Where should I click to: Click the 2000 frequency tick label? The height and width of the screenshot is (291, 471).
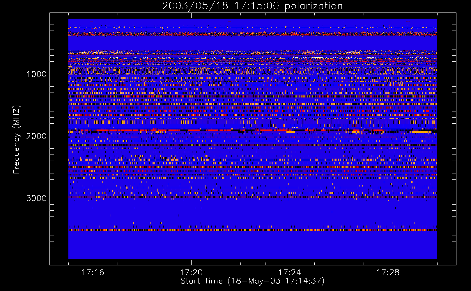(36, 136)
